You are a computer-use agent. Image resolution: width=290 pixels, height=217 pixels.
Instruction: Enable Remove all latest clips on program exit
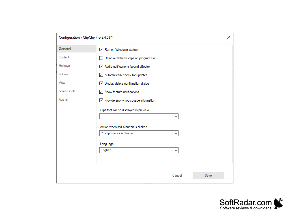coord(101,58)
